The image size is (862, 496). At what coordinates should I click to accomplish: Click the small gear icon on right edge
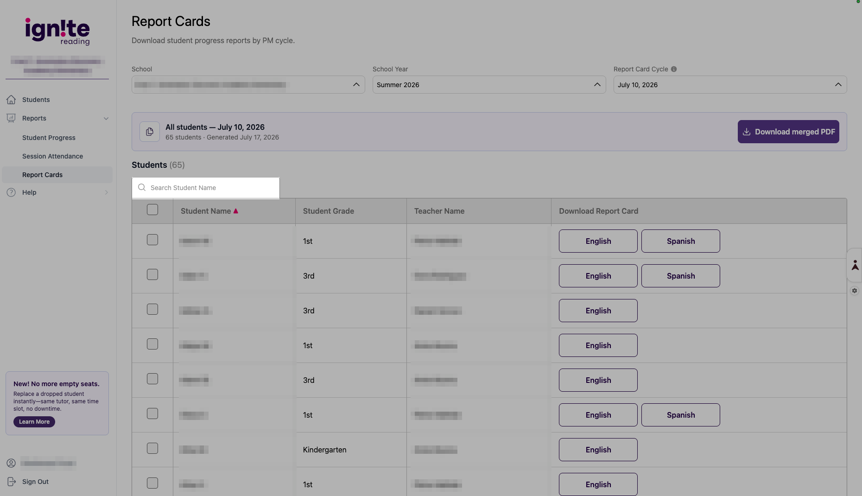(855, 291)
